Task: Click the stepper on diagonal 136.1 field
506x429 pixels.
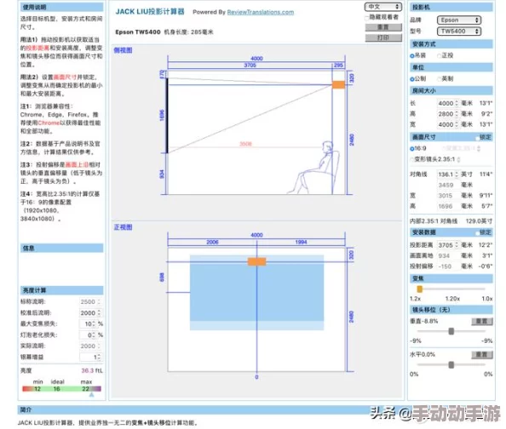Action: click(x=457, y=174)
